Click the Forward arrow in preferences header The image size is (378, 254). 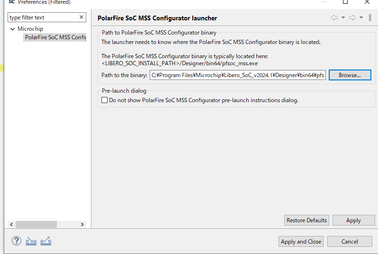(x=352, y=18)
